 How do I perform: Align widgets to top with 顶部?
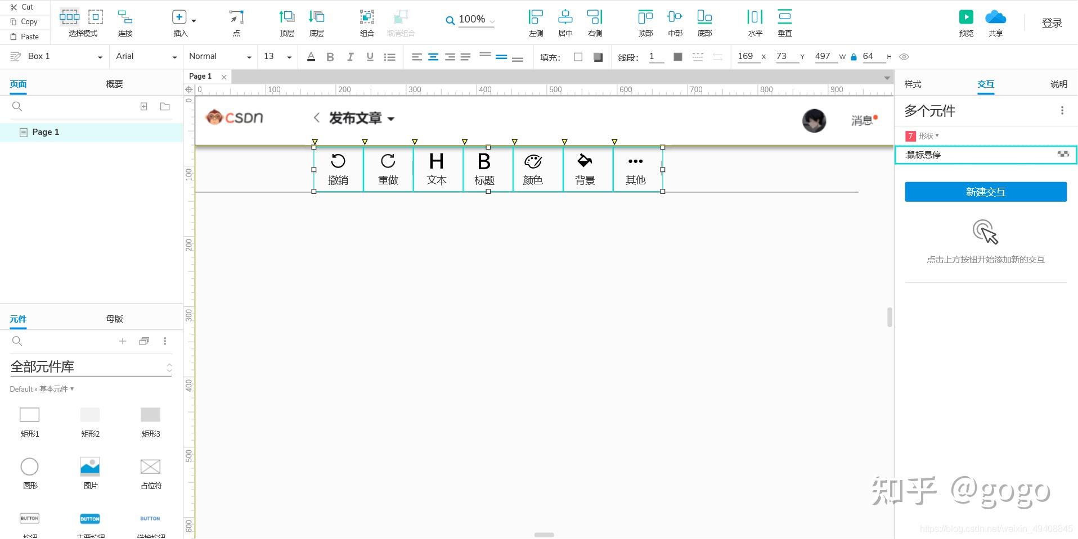coord(645,23)
